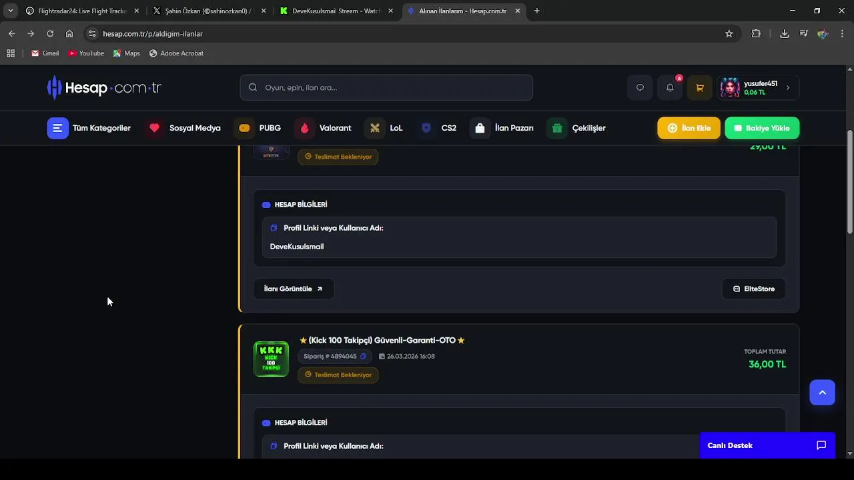This screenshot has height=480, width=854.
Task: Open the Kick 100 Takipçi listing title
Action: coord(382,340)
